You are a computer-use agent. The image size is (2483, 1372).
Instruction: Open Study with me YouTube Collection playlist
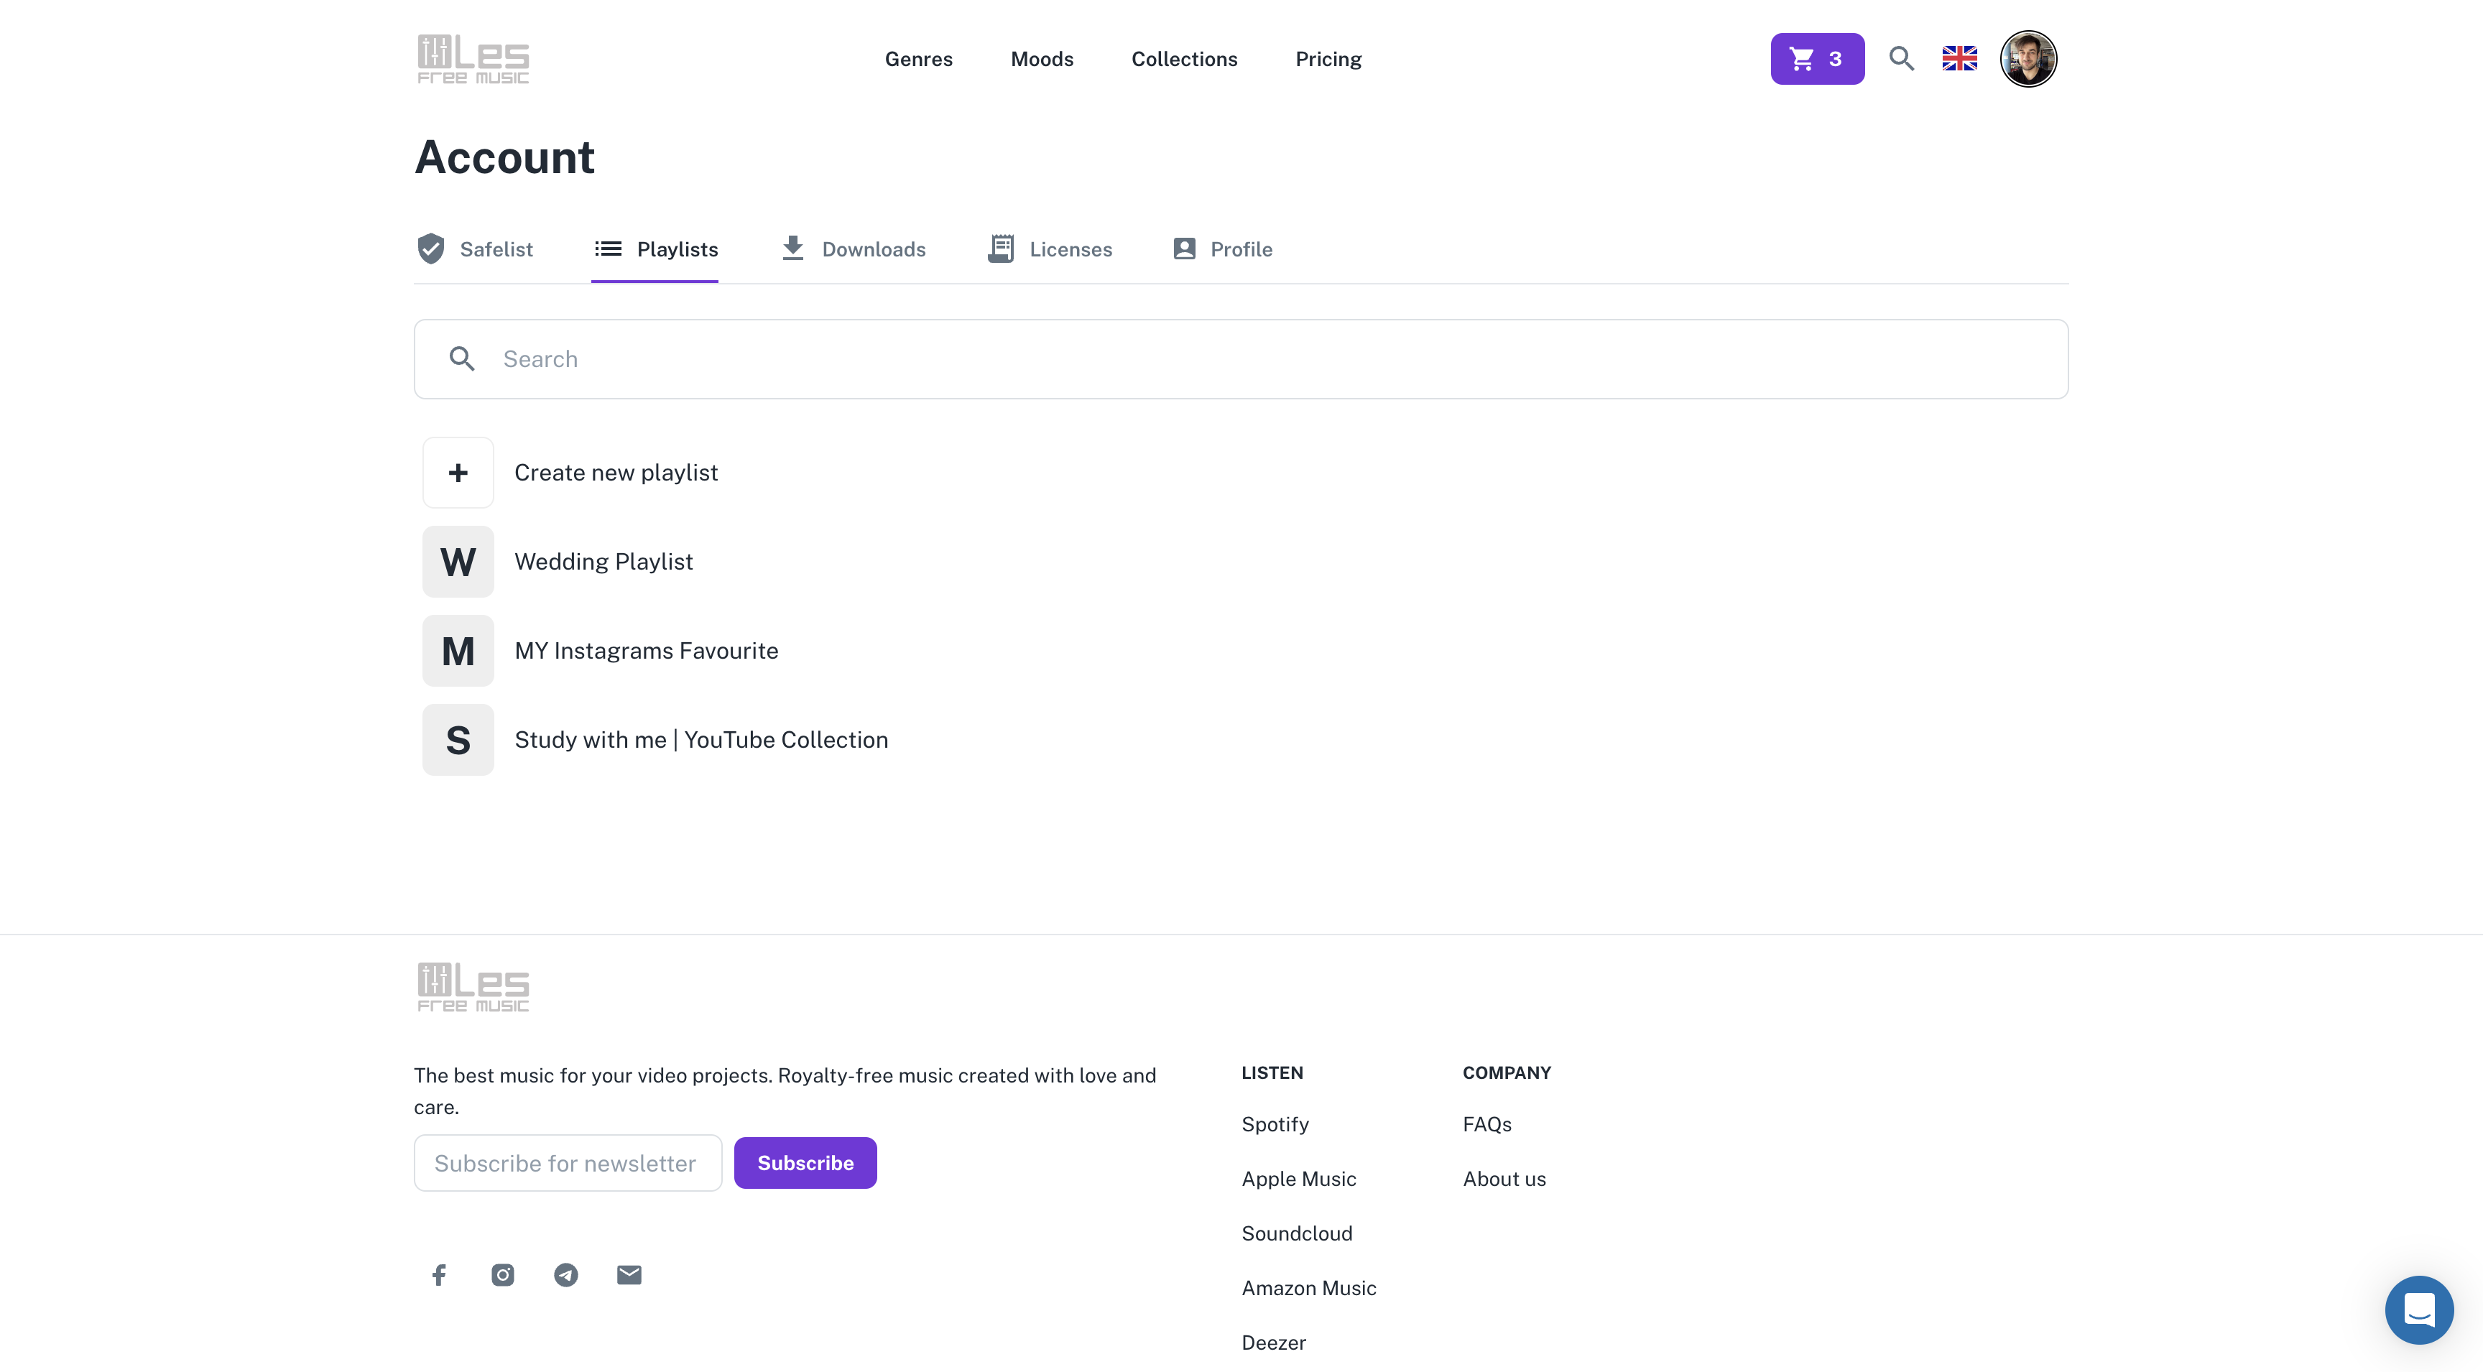pyautogui.click(x=700, y=740)
